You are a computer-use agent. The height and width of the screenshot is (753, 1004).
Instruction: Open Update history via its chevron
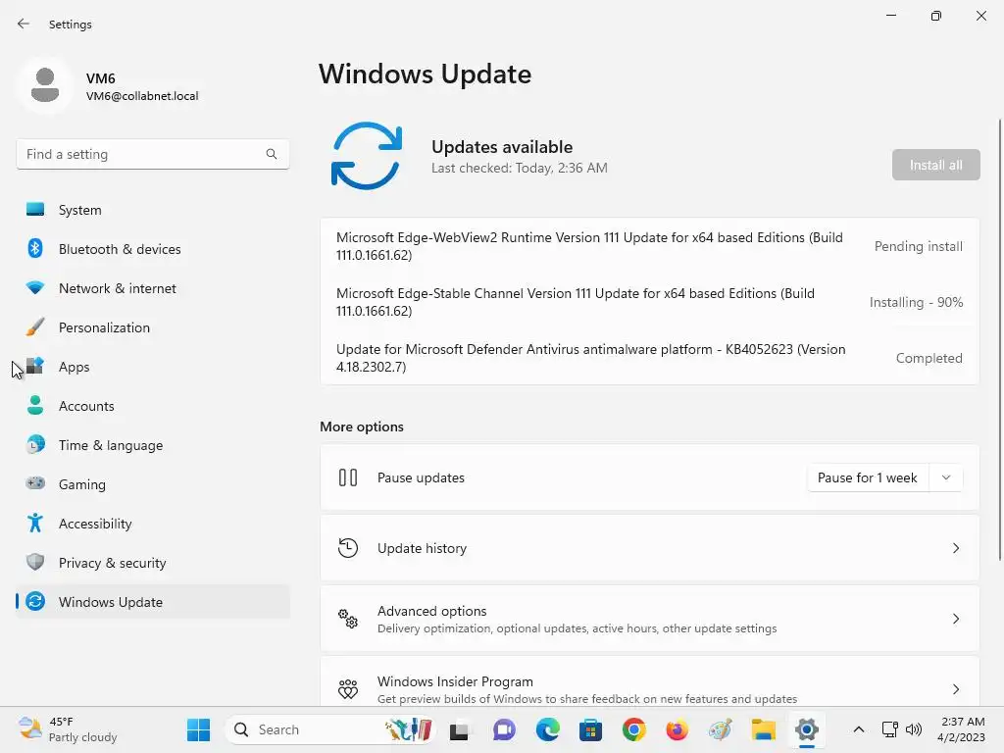[955, 548]
